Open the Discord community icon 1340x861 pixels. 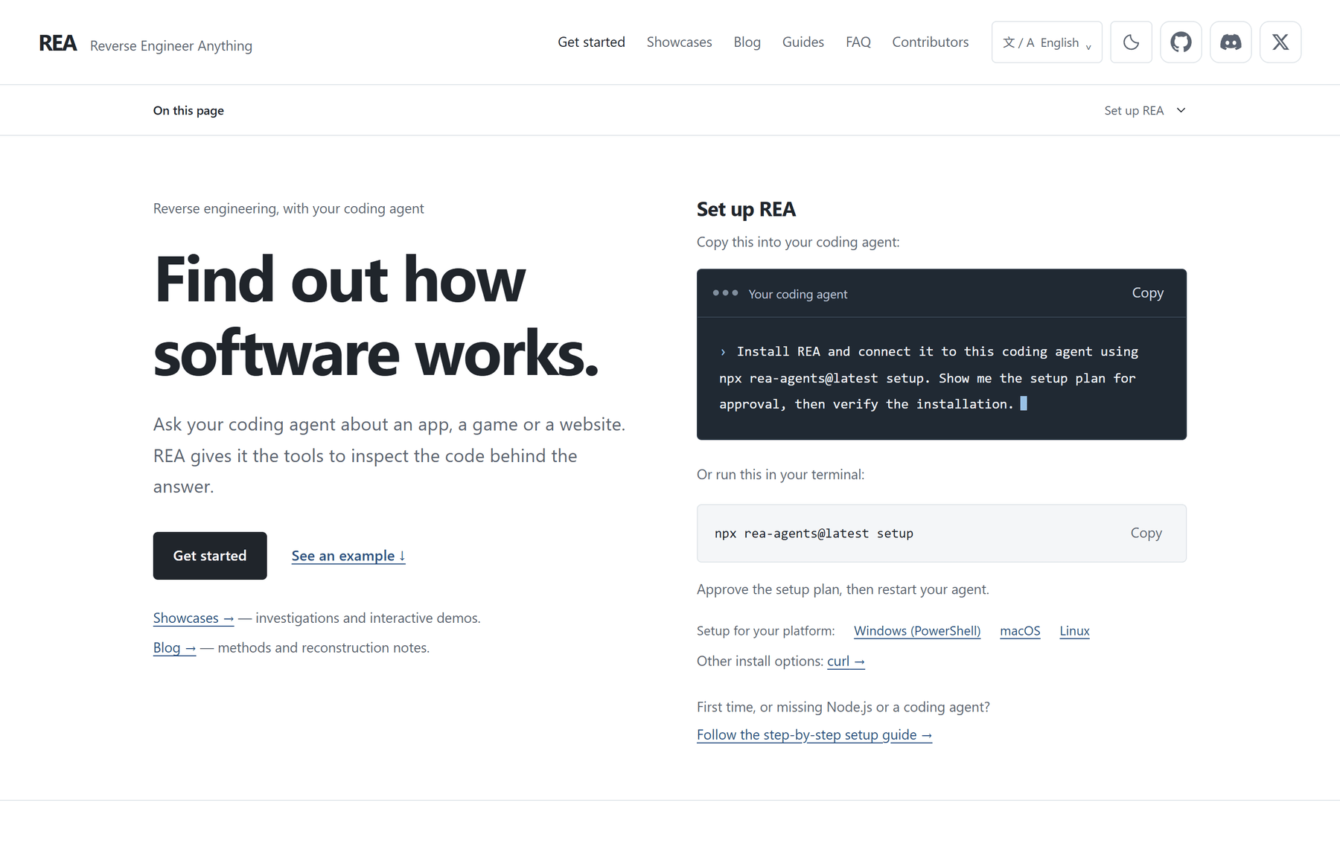coord(1231,42)
